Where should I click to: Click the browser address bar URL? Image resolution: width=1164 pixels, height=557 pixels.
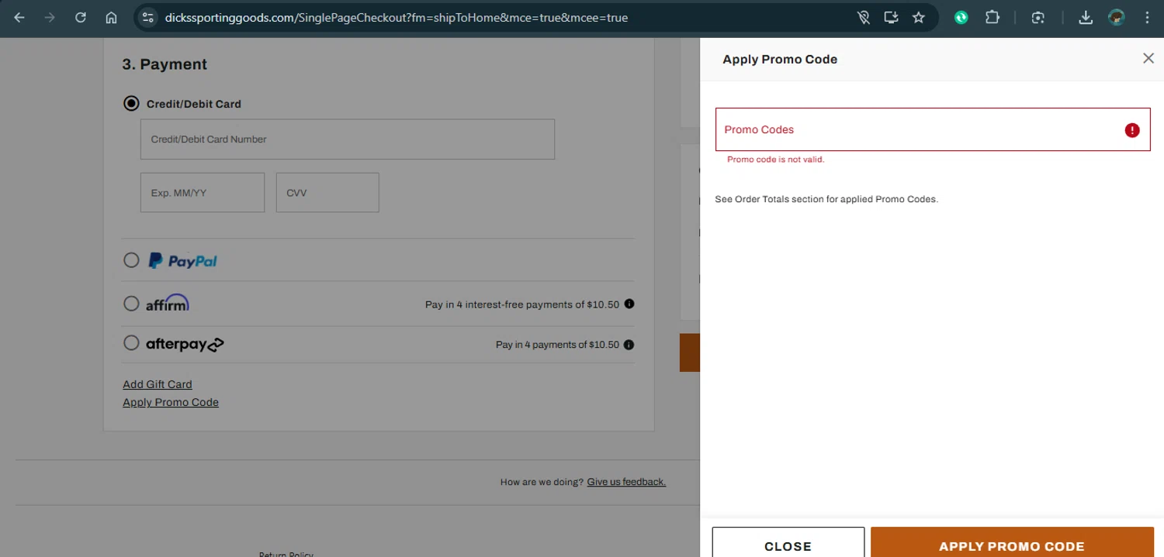pos(397,17)
